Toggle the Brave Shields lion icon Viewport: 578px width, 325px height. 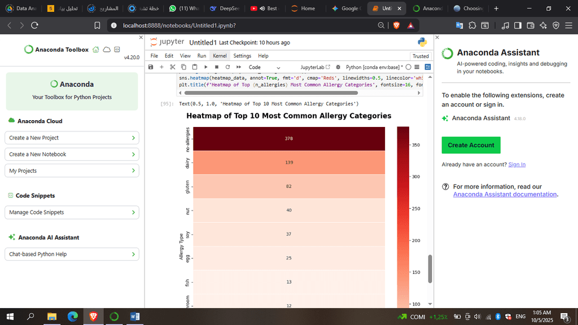pos(396,25)
